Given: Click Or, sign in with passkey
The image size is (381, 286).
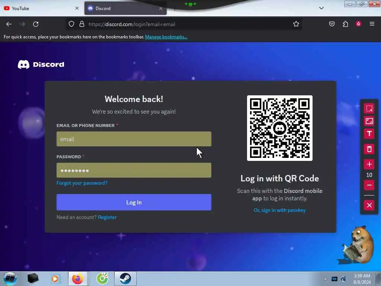Looking at the screenshot, I should coord(280,210).
